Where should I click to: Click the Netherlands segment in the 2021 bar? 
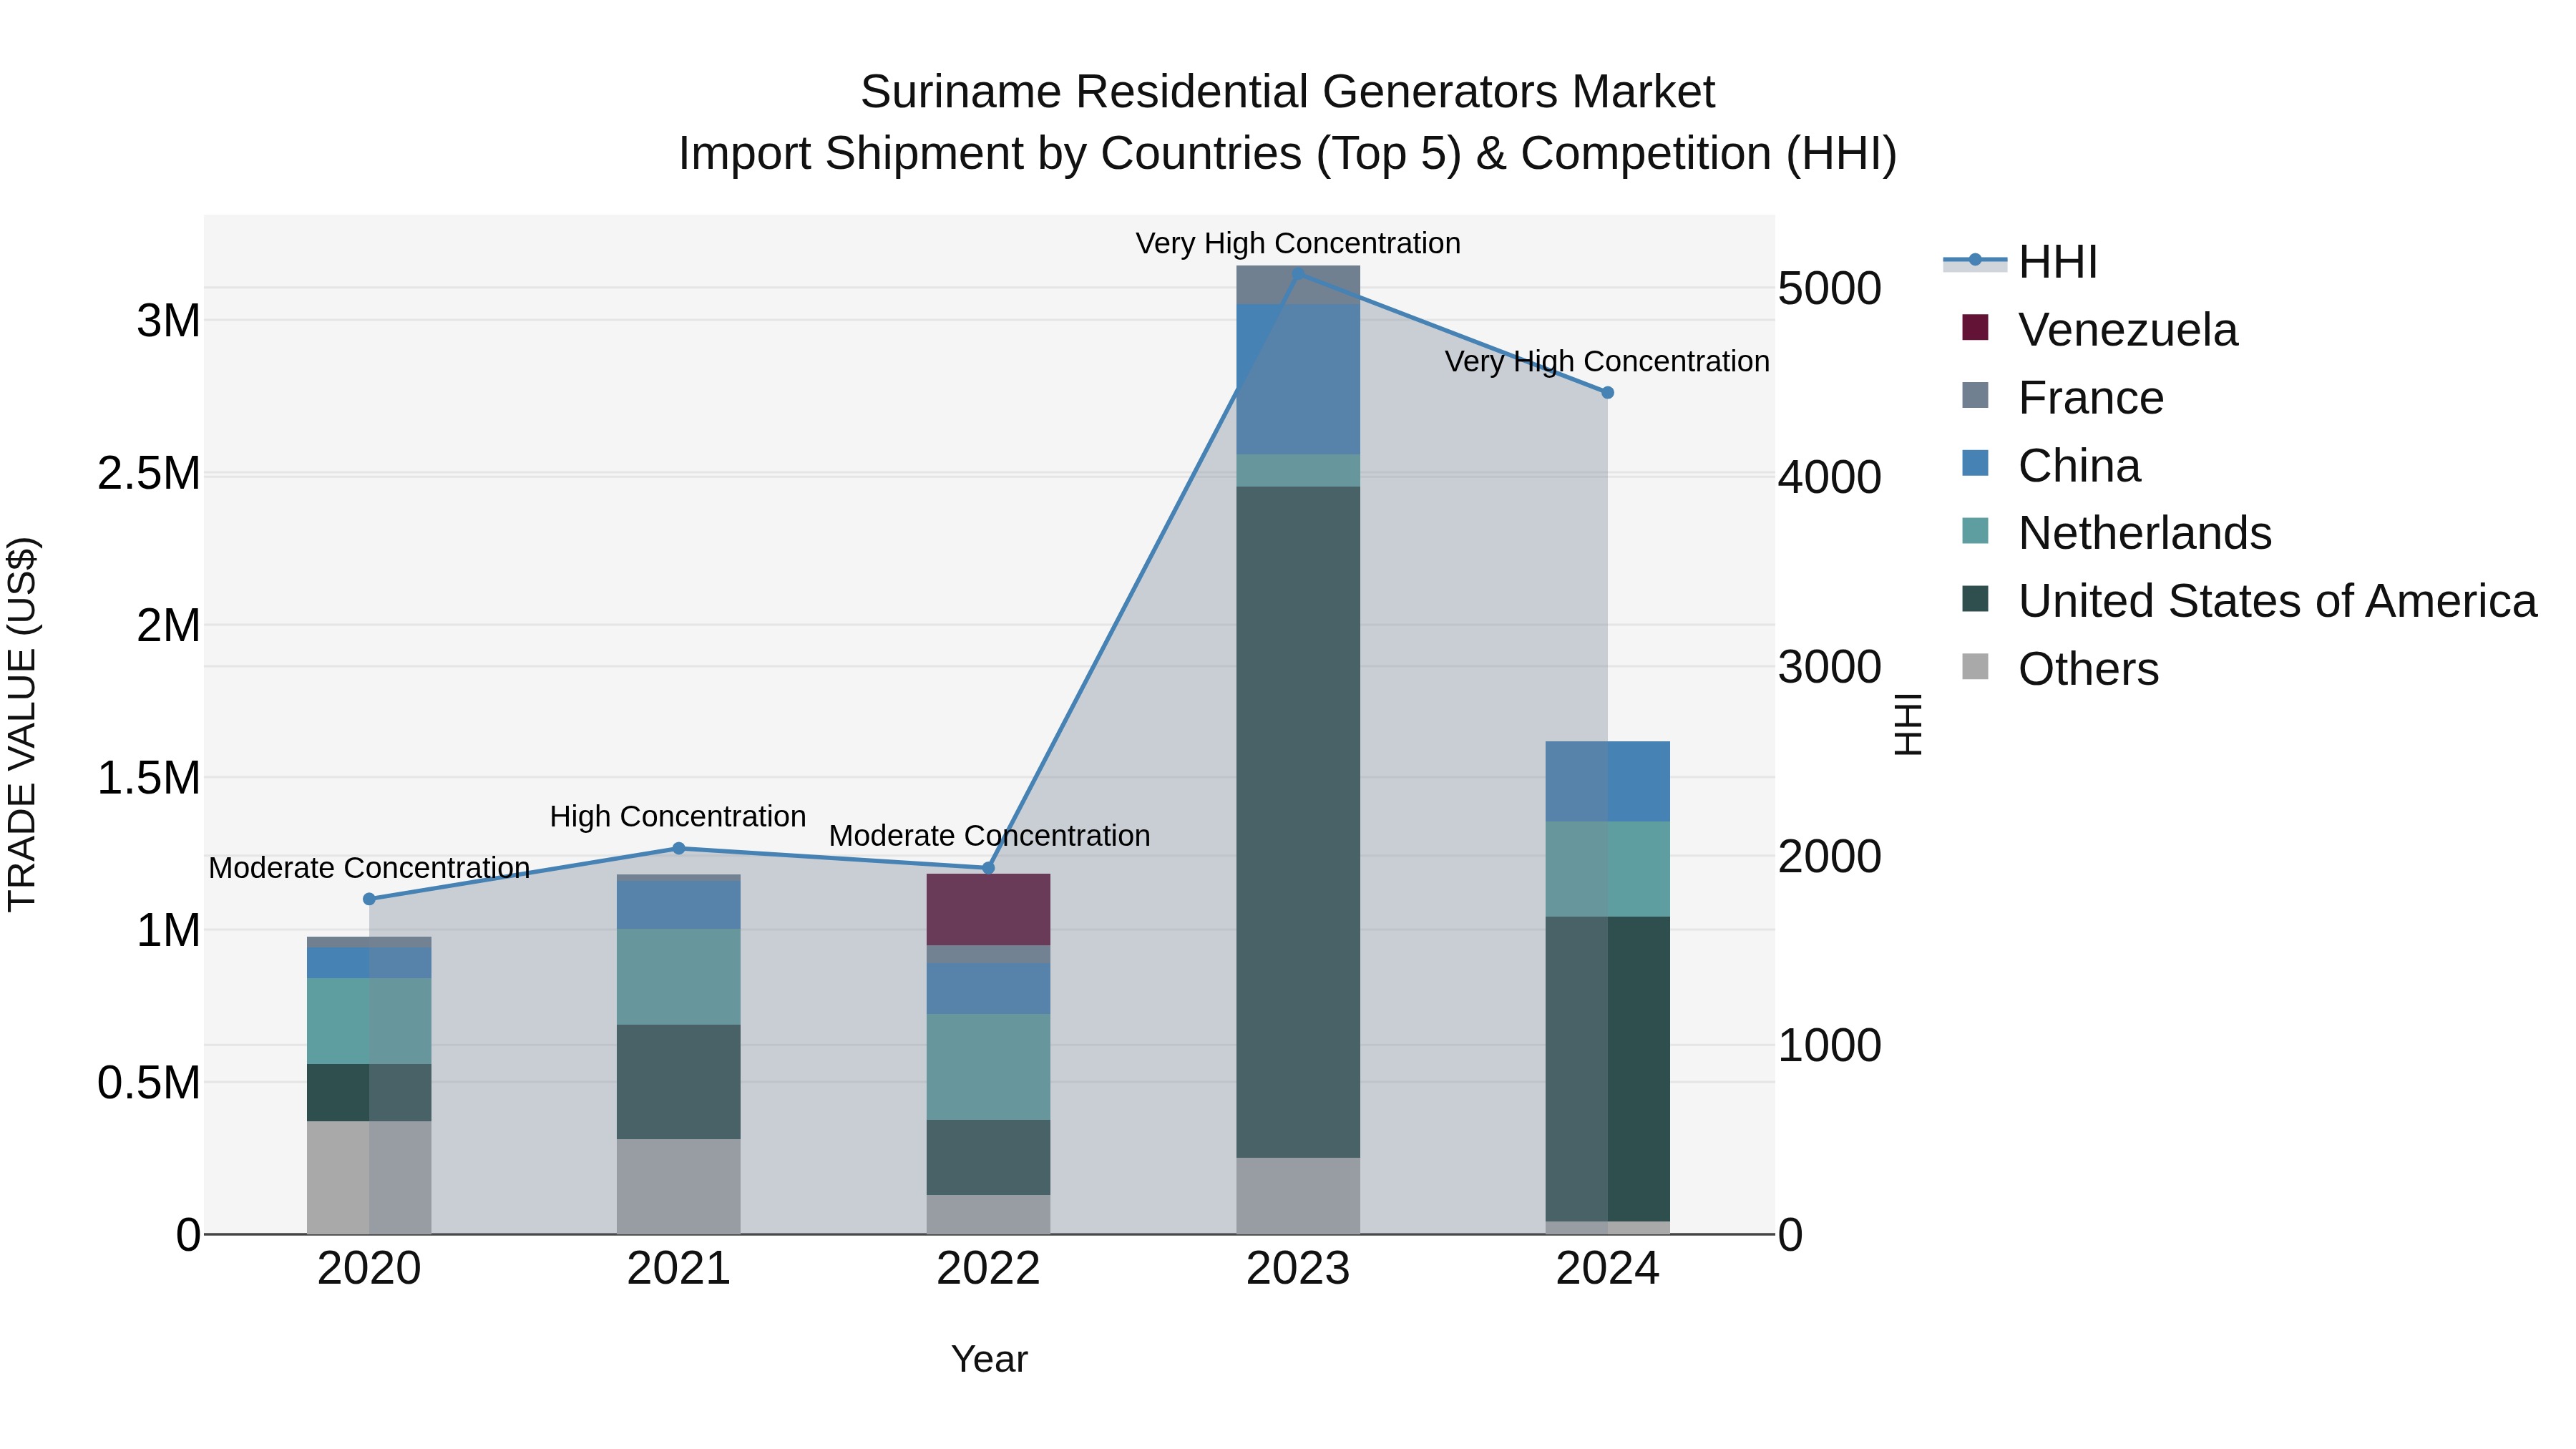tap(679, 977)
